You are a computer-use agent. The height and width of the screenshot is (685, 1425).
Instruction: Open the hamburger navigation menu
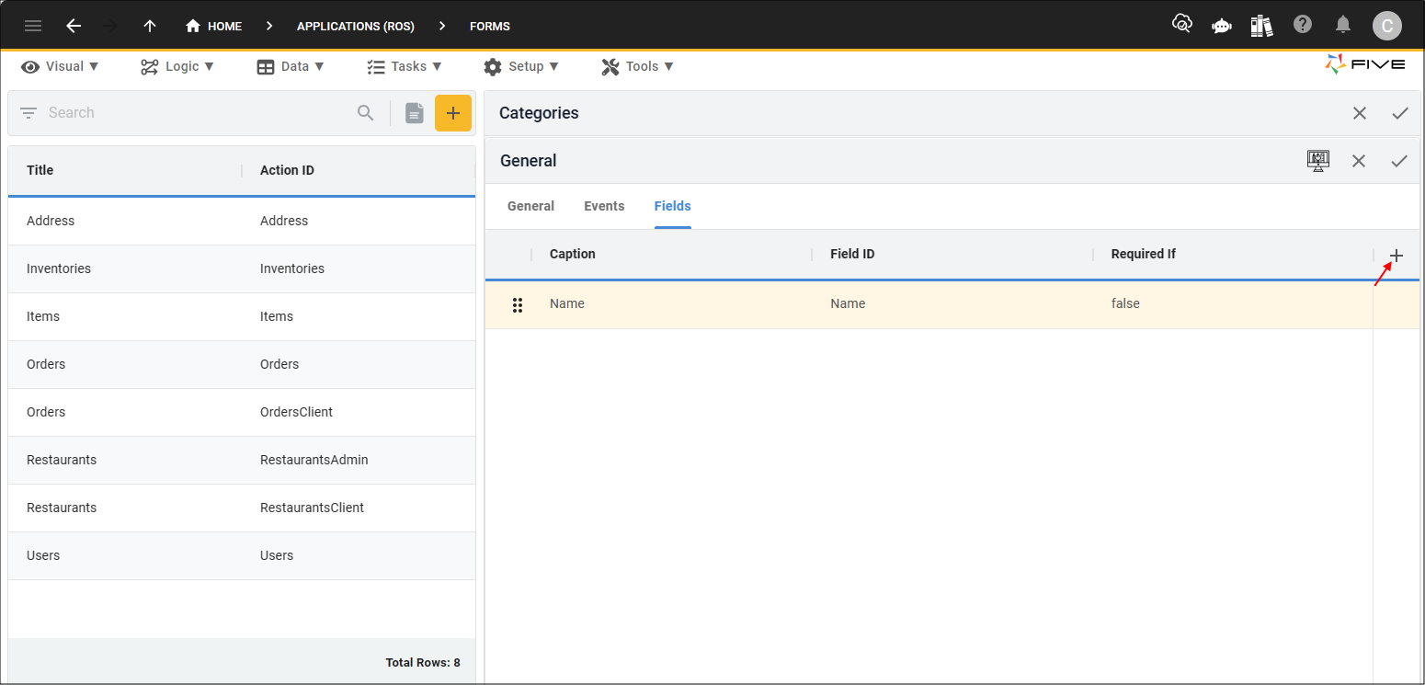pos(33,26)
